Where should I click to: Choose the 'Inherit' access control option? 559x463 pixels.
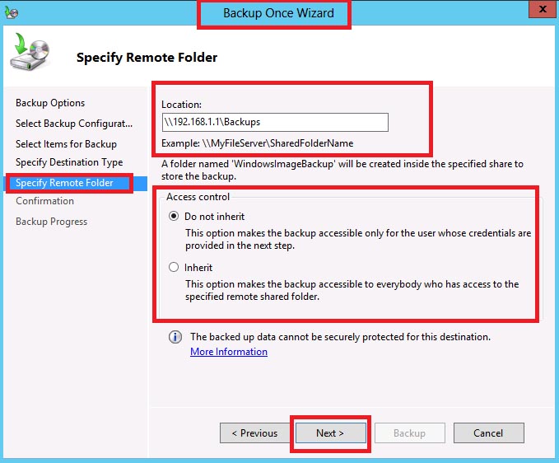(x=174, y=268)
